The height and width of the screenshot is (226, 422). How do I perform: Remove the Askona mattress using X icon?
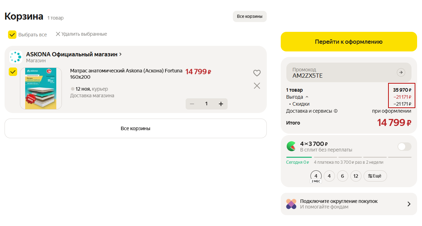[x=257, y=86]
